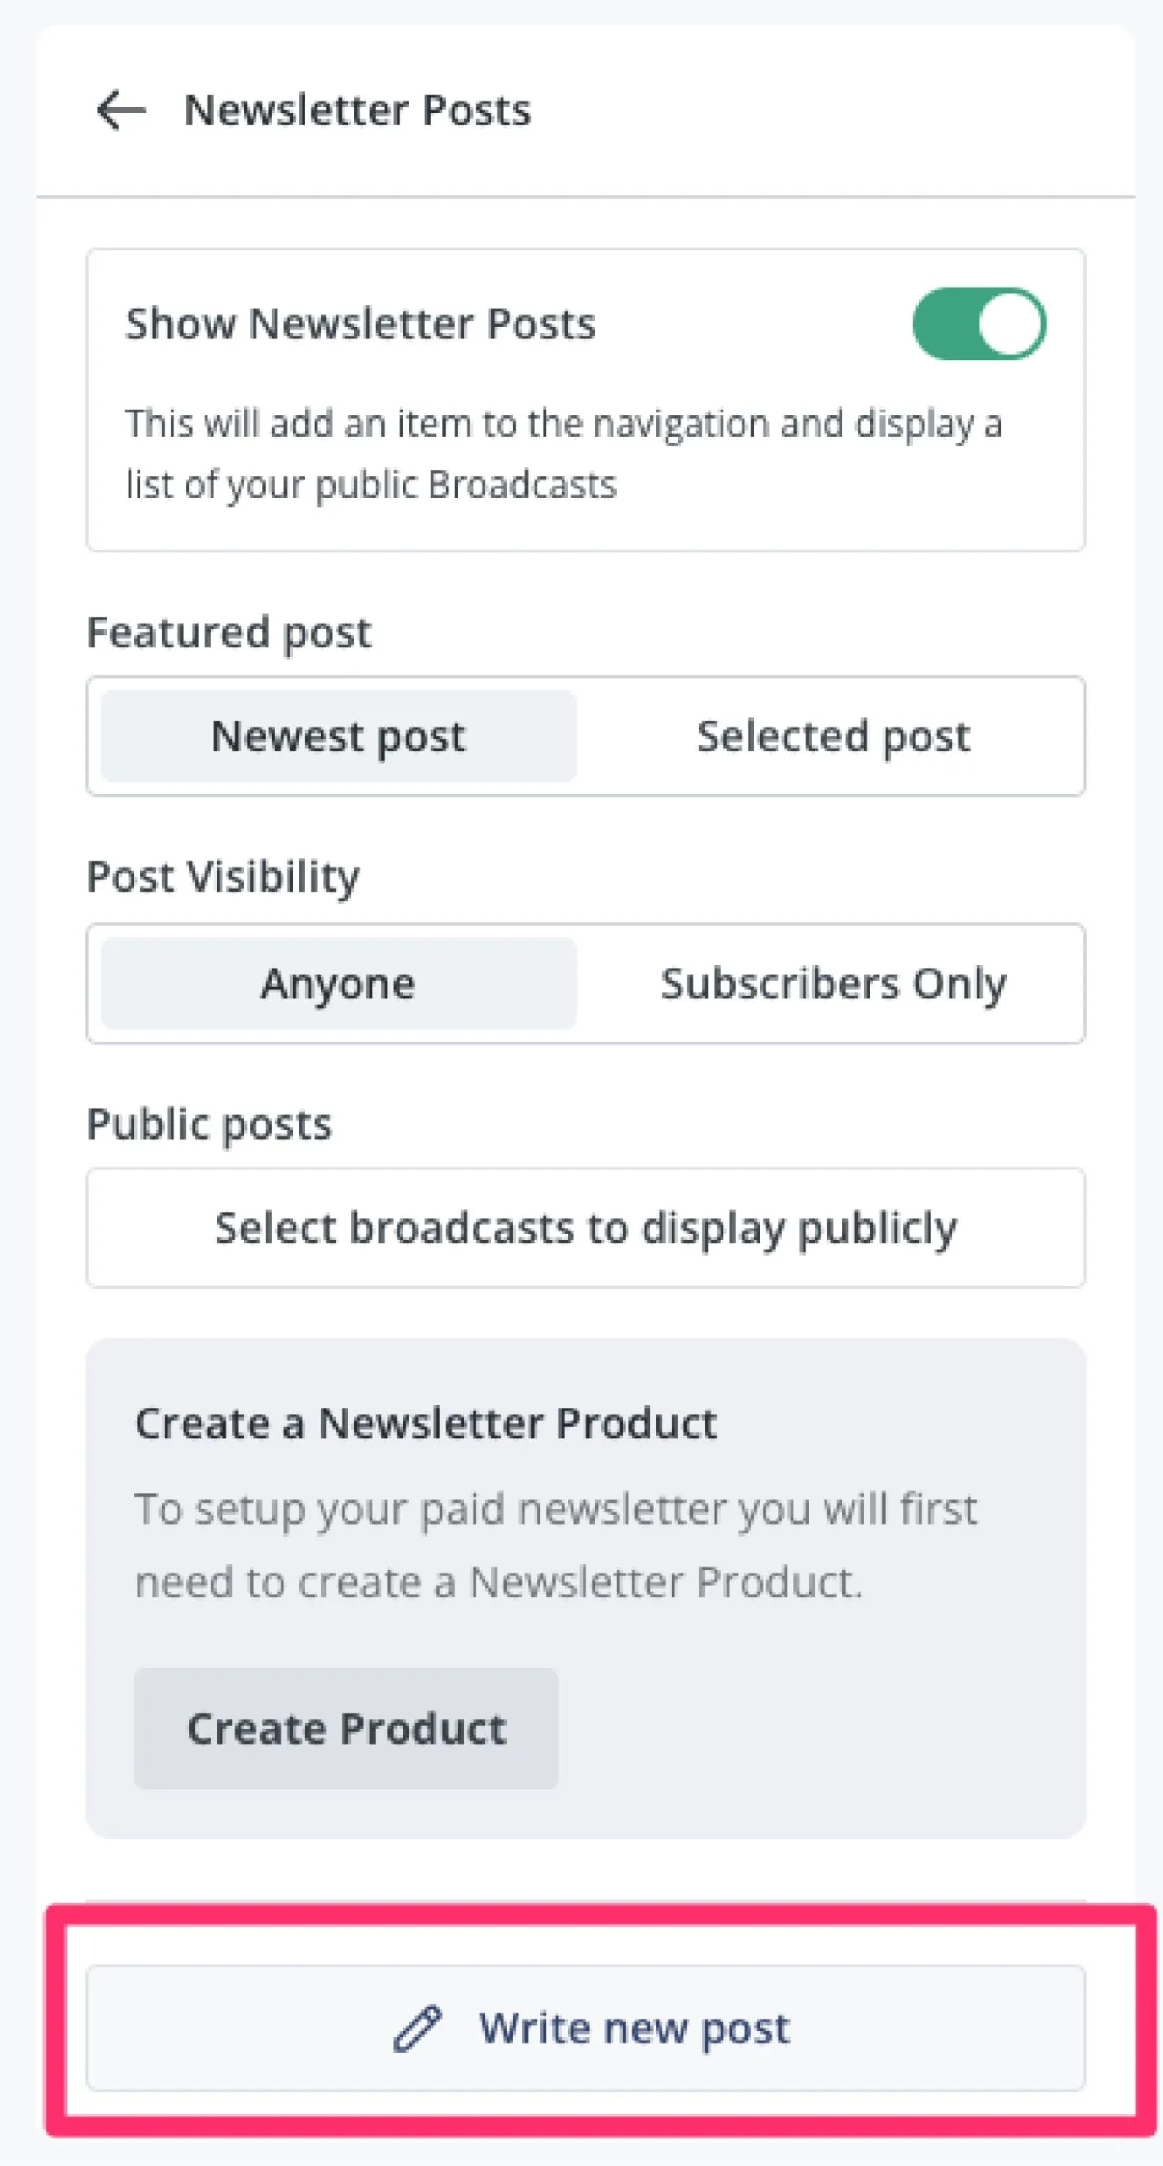
Task: Click the Featured post section label
Action: pos(229,633)
